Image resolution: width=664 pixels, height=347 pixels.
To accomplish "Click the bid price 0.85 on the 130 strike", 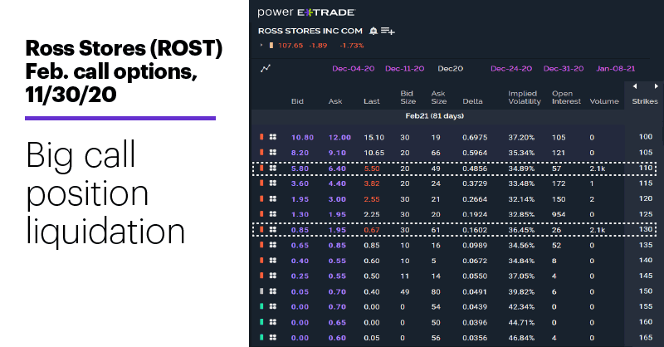I will [300, 230].
